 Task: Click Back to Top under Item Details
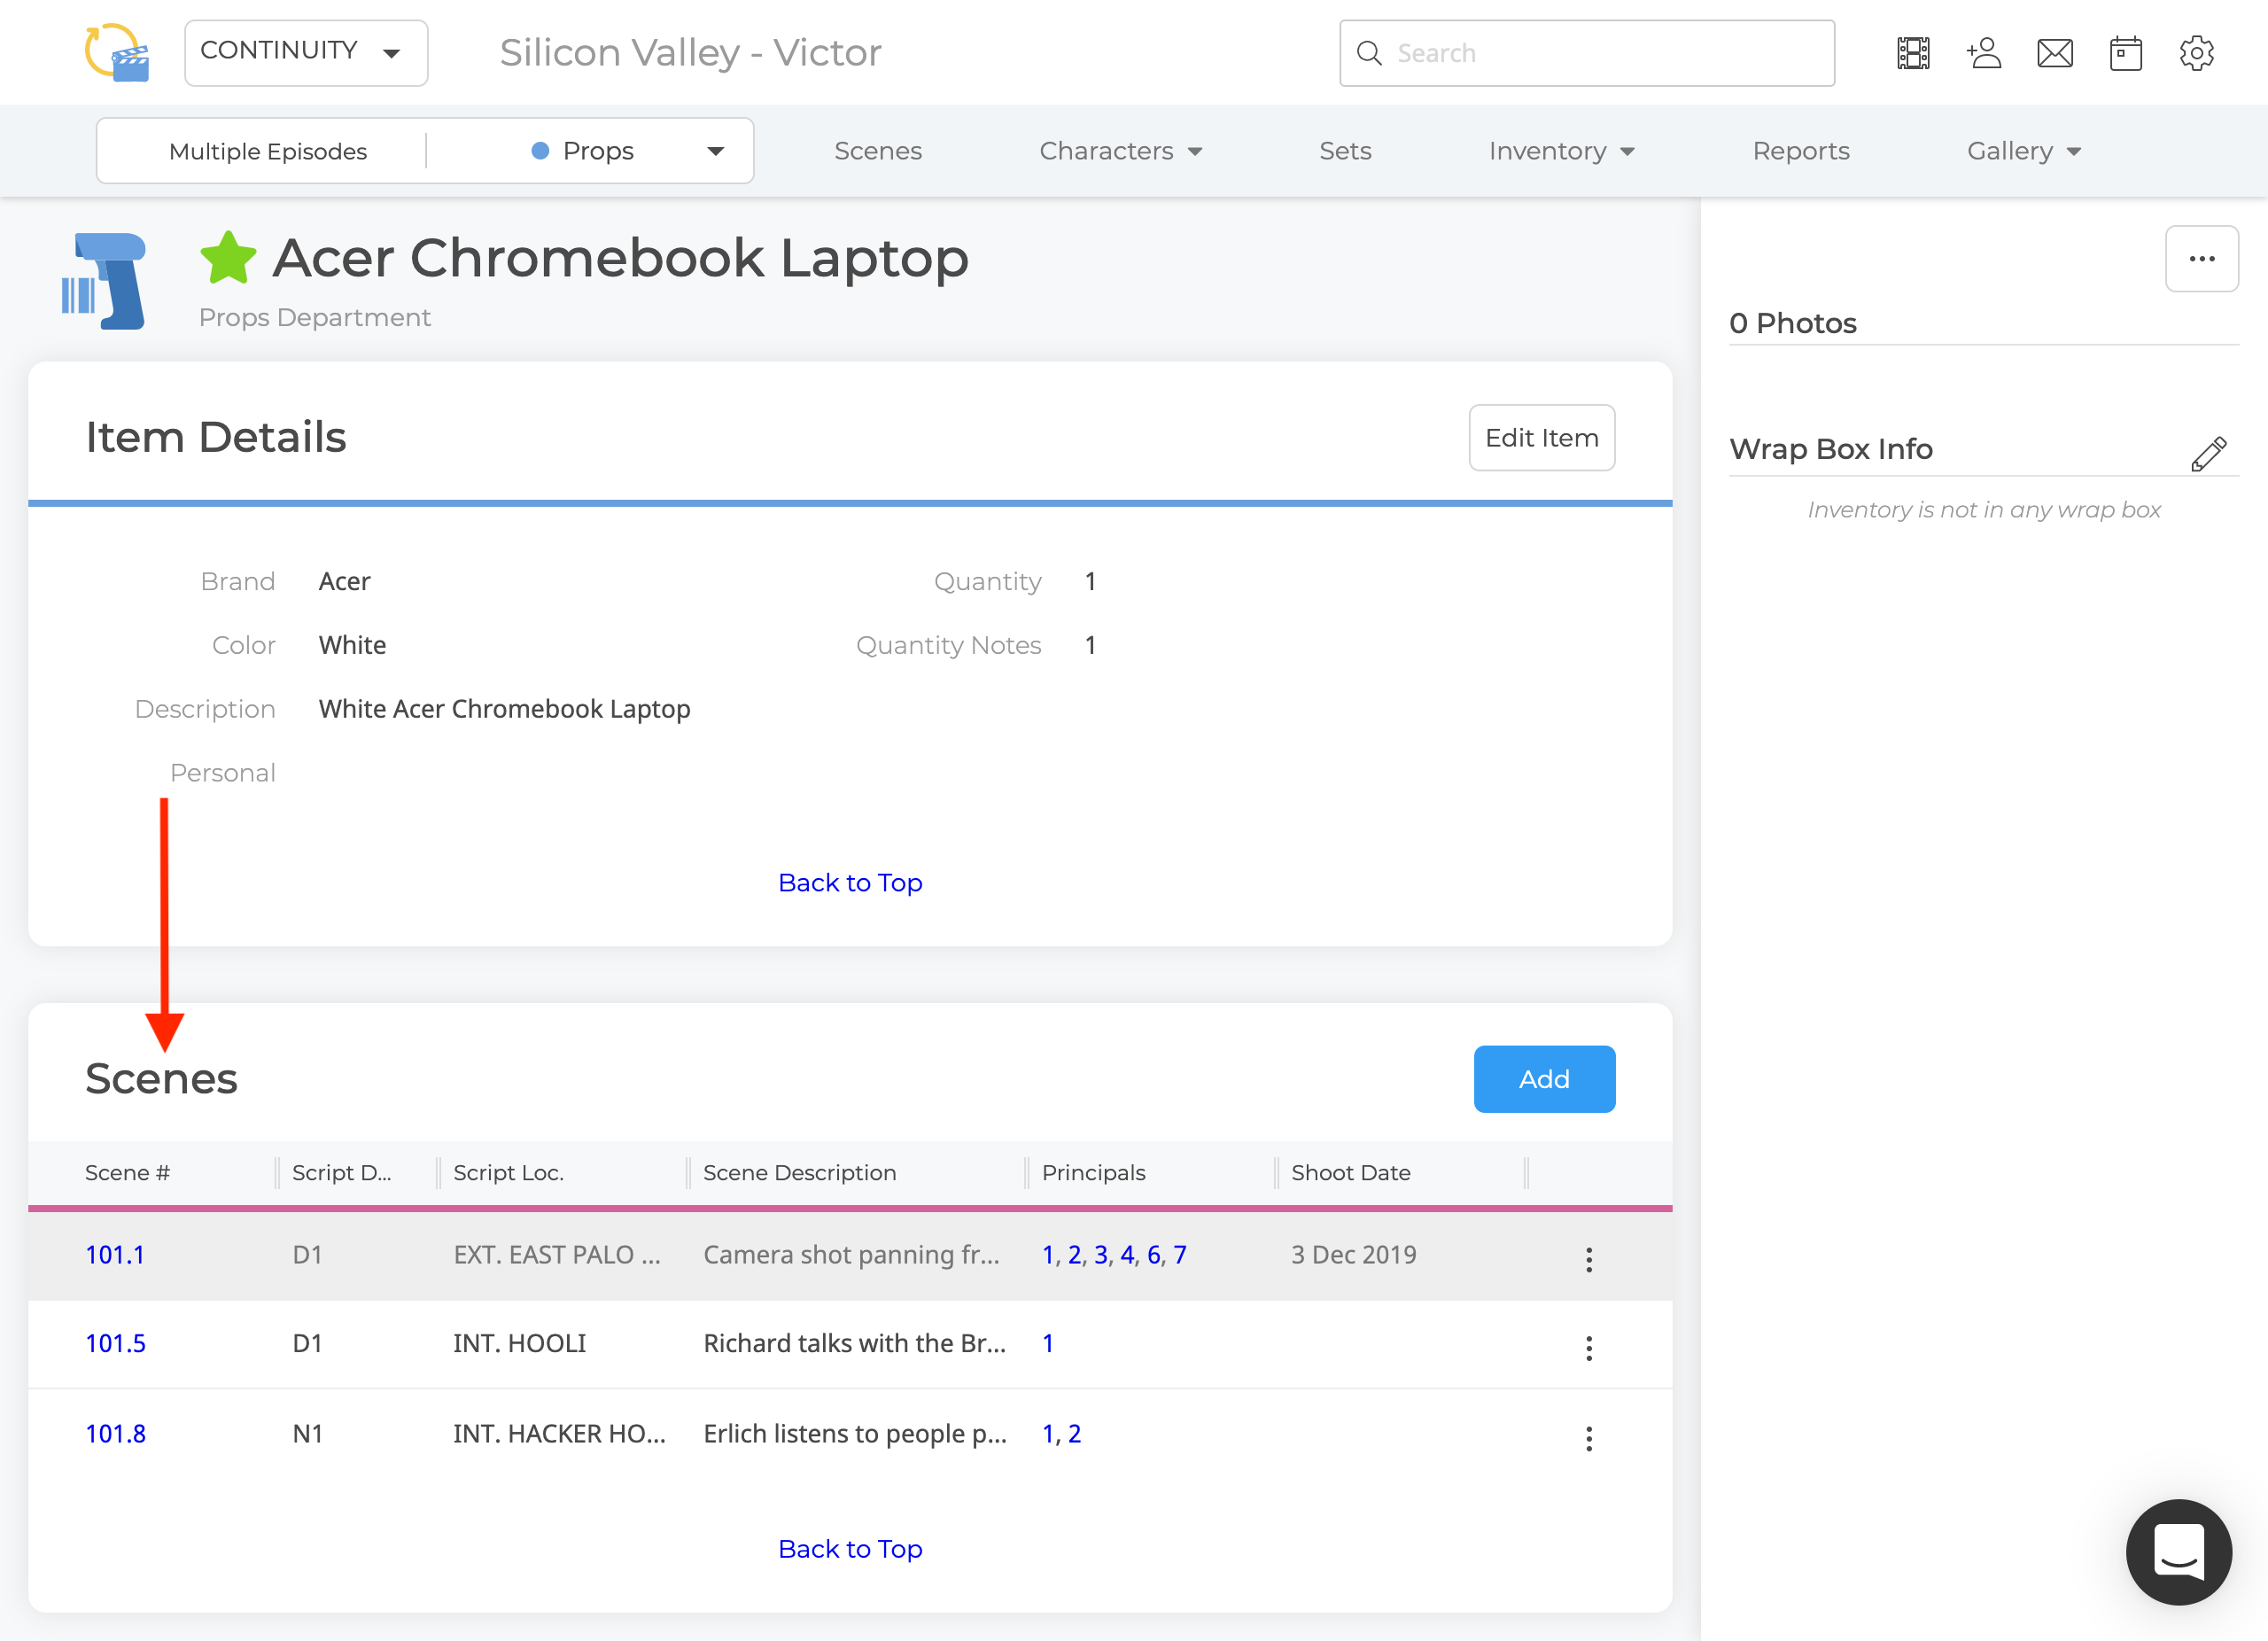click(x=850, y=883)
